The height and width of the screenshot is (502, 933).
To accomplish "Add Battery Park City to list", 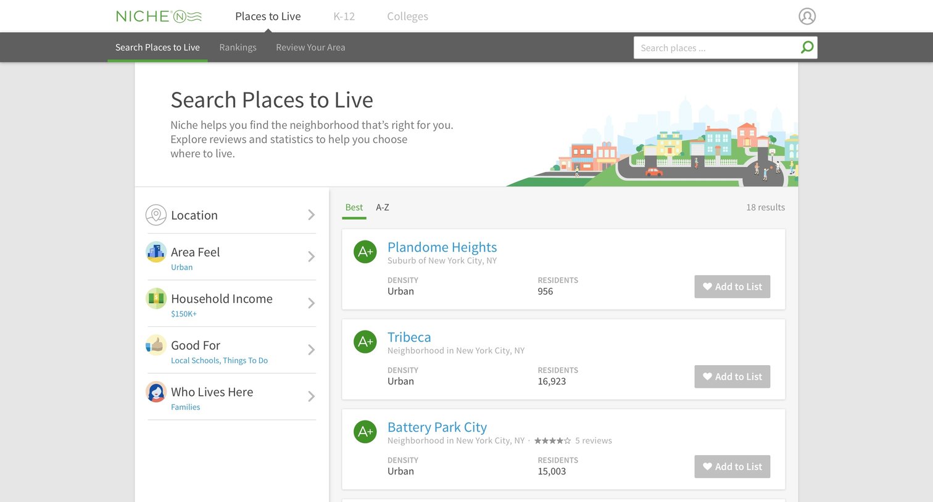I will [732, 467].
